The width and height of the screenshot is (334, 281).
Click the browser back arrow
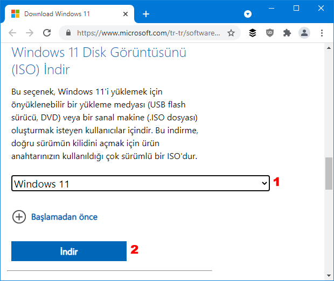(x=12, y=33)
